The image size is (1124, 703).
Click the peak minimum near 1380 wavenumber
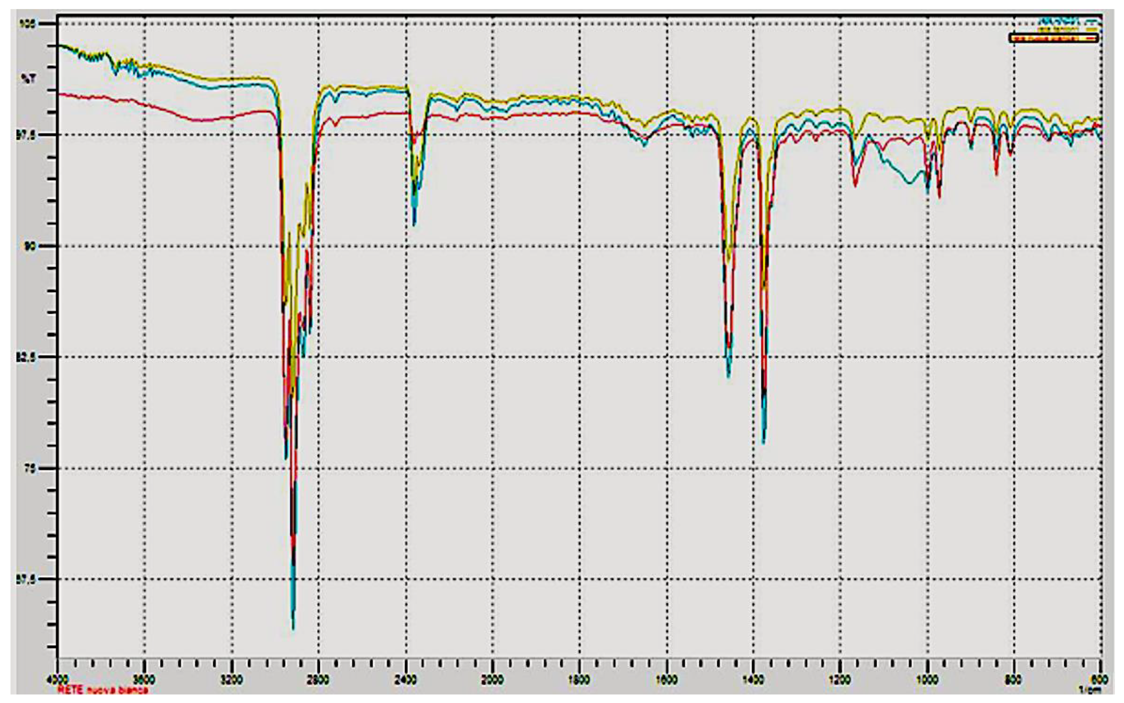(763, 442)
